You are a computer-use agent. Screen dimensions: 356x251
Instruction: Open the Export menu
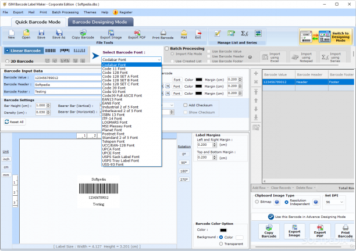click(x=18, y=12)
